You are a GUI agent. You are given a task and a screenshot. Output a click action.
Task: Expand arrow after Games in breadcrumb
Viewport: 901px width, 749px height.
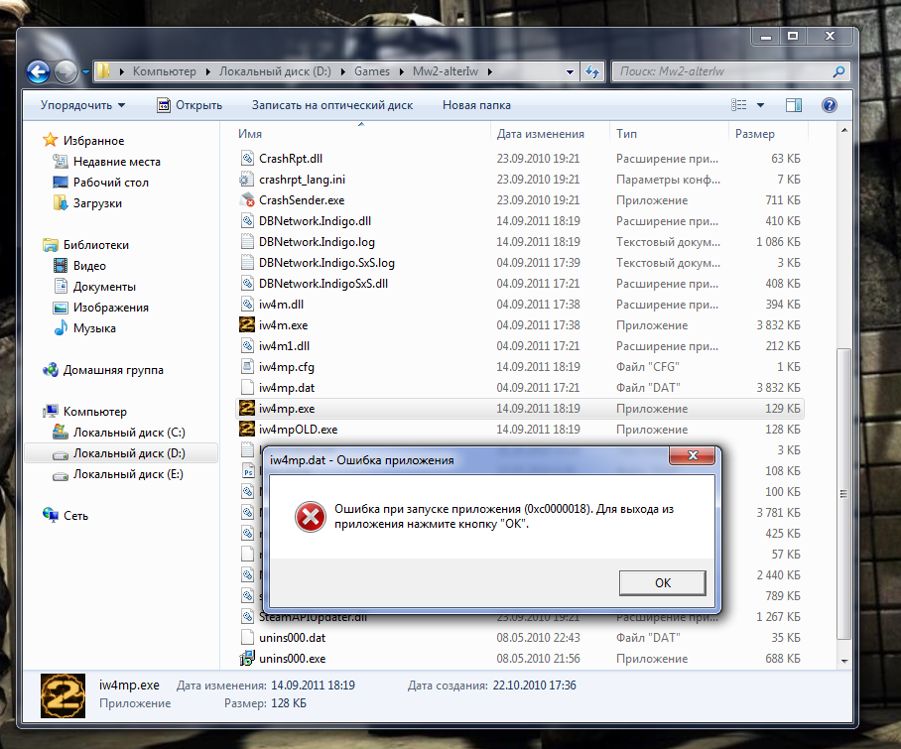401,71
